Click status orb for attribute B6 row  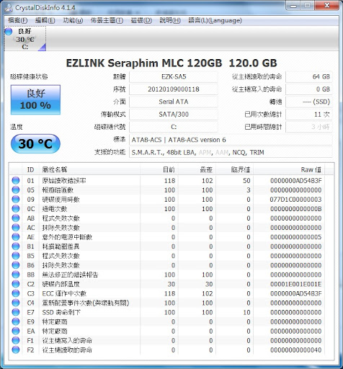pos(16,265)
